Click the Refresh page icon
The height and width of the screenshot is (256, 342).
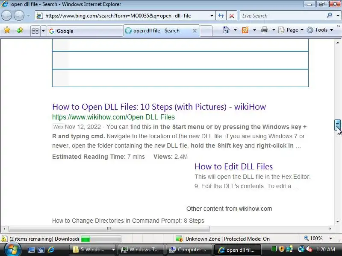click(221, 16)
